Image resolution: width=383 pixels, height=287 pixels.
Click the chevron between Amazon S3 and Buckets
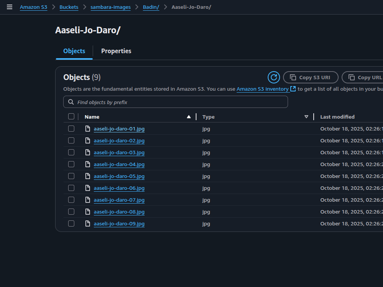pyautogui.click(x=54, y=7)
